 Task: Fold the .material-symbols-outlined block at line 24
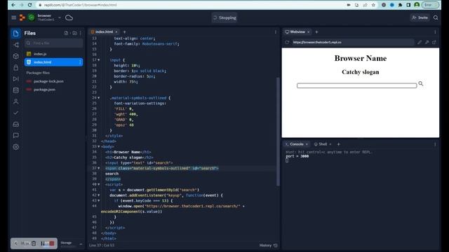tap(99, 98)
